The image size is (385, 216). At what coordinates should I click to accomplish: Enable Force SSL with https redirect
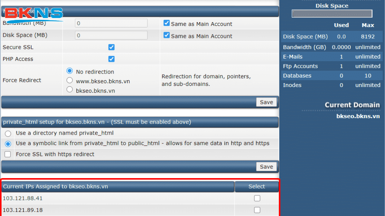coord(8,154)
